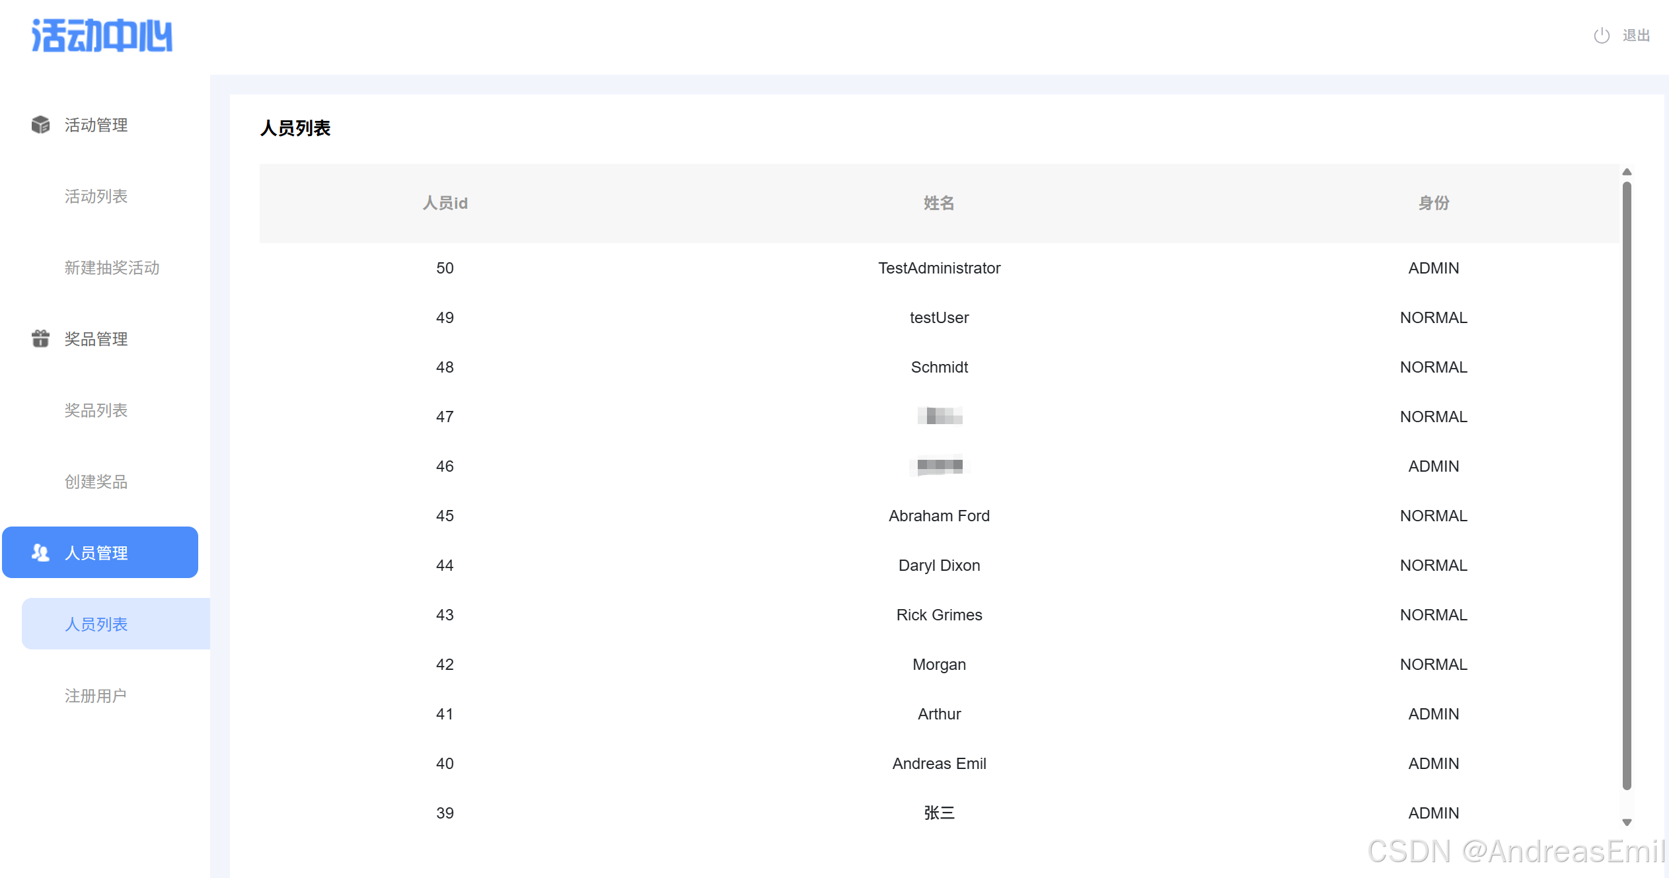The width and height of the screenshot is (1669, 878).
Task: Click the scrollbar up arrow
Action: click(x=1627, y=172)
